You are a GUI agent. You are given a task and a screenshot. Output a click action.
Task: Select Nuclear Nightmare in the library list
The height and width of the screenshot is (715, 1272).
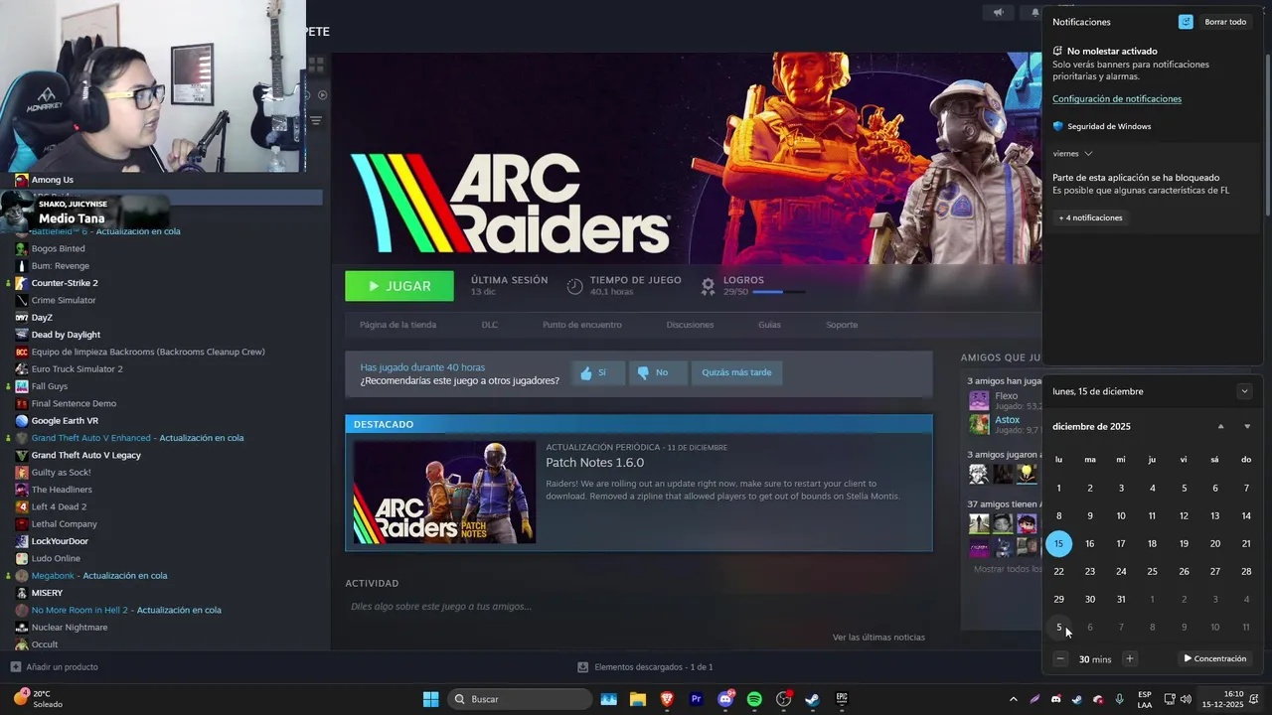coord(69,628)
